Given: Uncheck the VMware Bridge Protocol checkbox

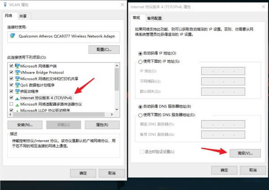Looking at the screenshot, I should pyautogui.click(x=11, y=72).
